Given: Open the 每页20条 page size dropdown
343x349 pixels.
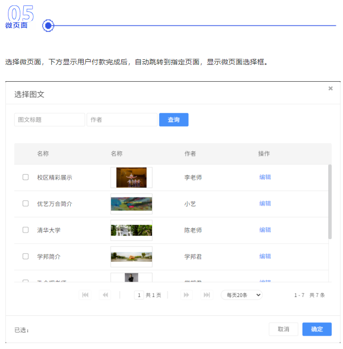Looking at the screenshot, I should point(242,295).
